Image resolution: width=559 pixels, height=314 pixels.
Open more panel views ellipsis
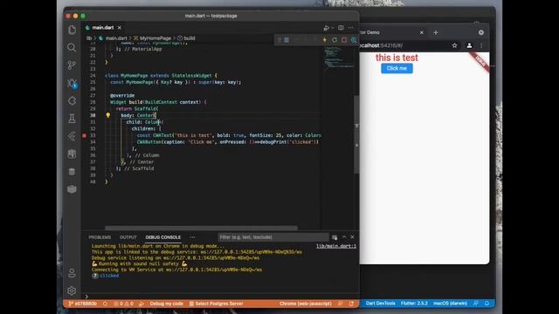192,237
